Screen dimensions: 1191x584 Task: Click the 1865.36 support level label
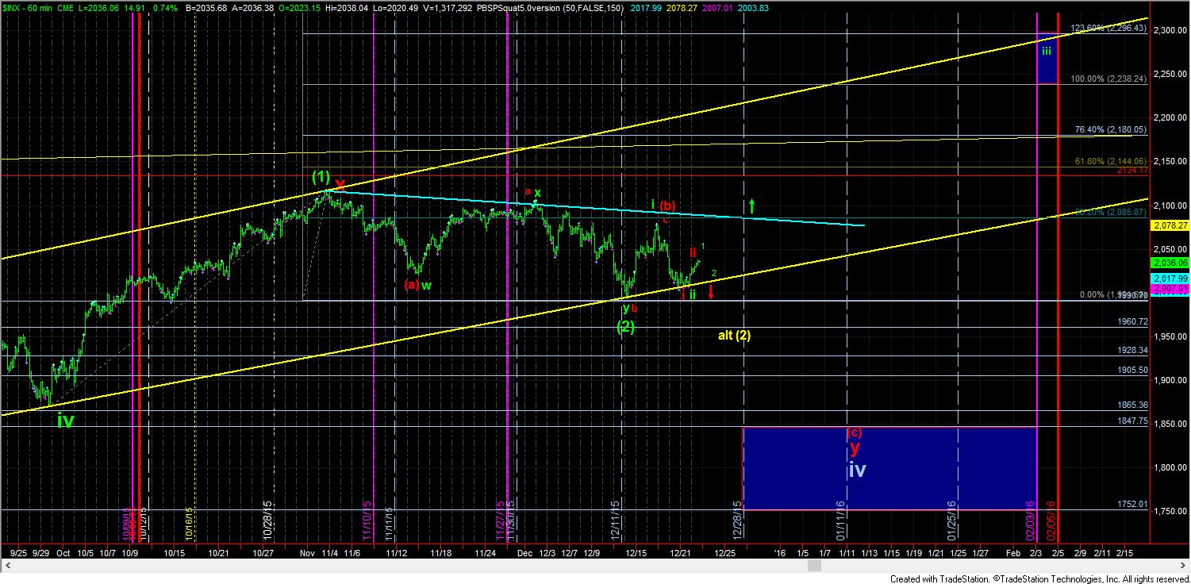[1132, 405]
